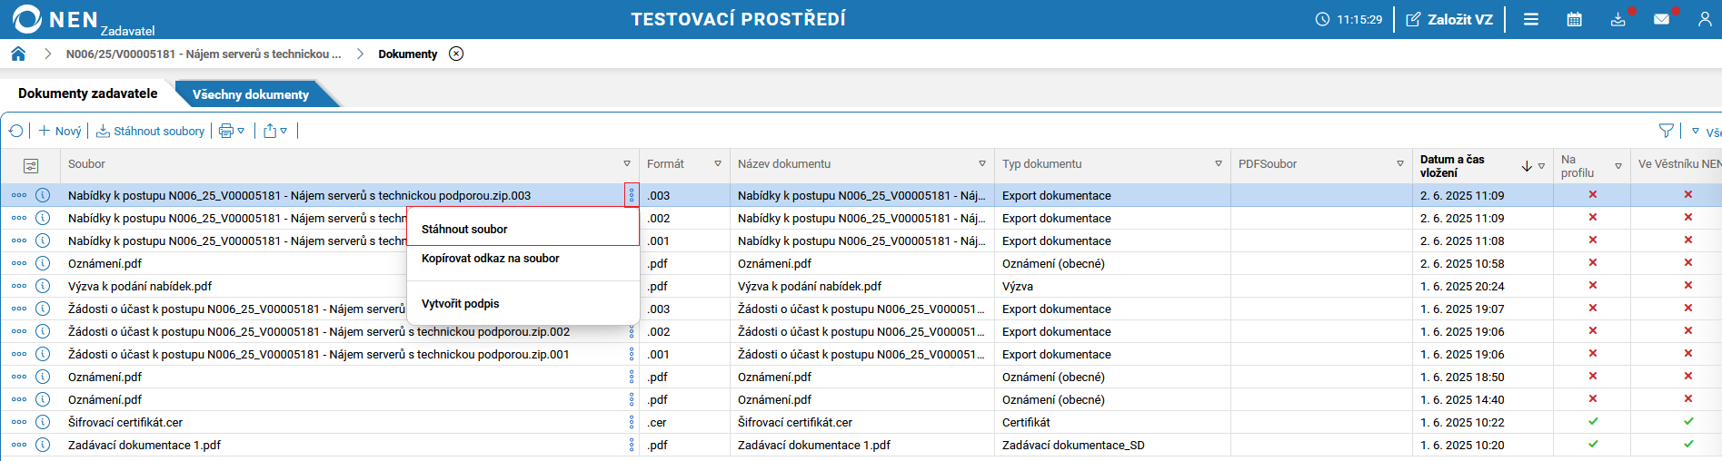Click Stáhnout soubory toolbar button
The width and height of the screenshot is (1722, 461).
pyautogui.click(x=151, y=131)
